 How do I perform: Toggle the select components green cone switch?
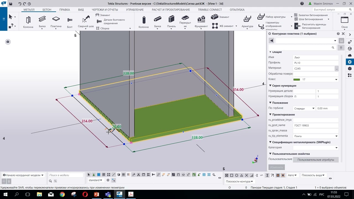94,175
